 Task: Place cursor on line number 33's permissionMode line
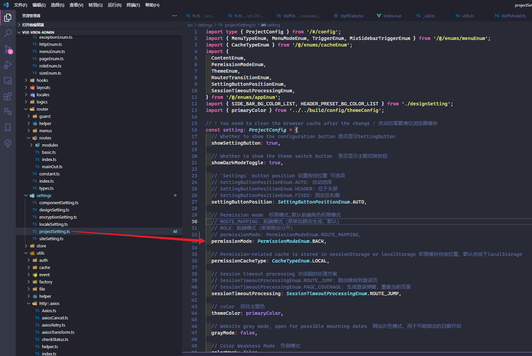[x=269, y=241]
